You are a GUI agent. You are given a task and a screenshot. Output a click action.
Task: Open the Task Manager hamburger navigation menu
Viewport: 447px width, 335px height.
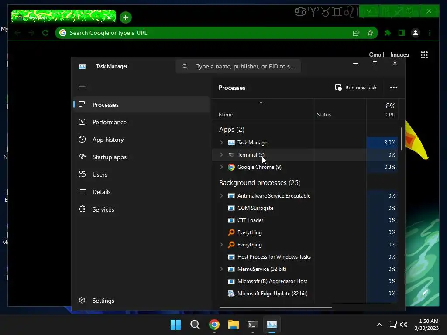82,87
